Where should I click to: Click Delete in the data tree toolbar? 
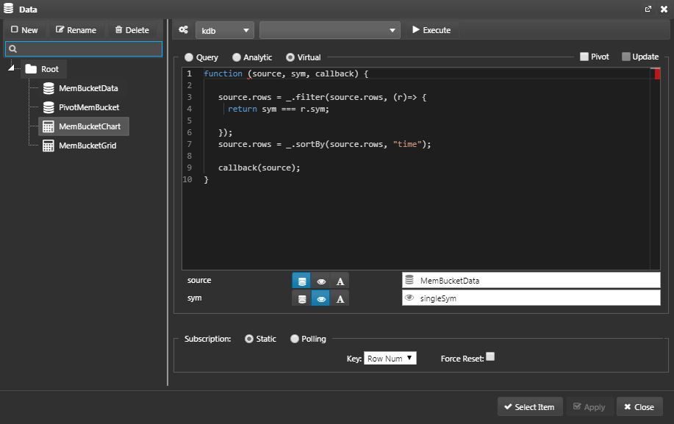132,30
